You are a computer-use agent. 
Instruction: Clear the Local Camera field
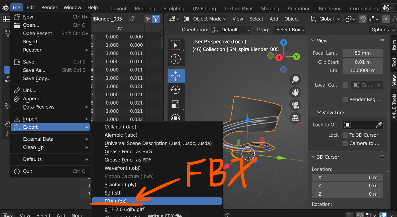pyautogui.click(x=378, y=85)
